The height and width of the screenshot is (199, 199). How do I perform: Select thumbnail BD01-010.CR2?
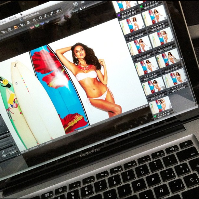[x=162, y=37]
